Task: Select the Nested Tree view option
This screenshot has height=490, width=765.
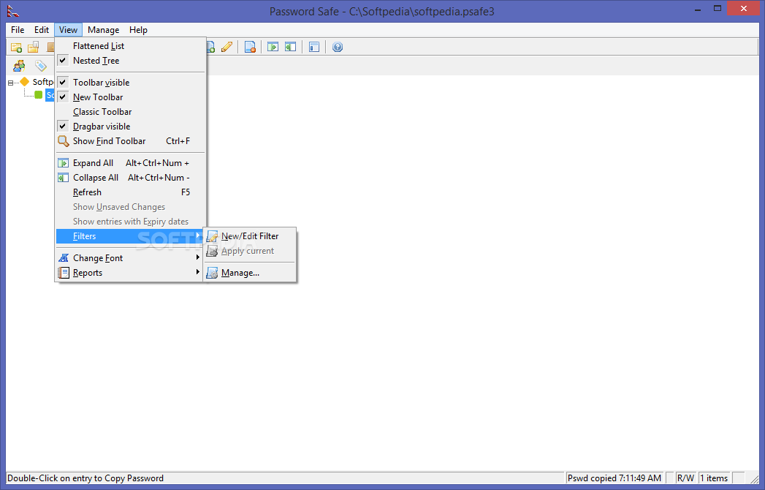Action: coord(131,61)
